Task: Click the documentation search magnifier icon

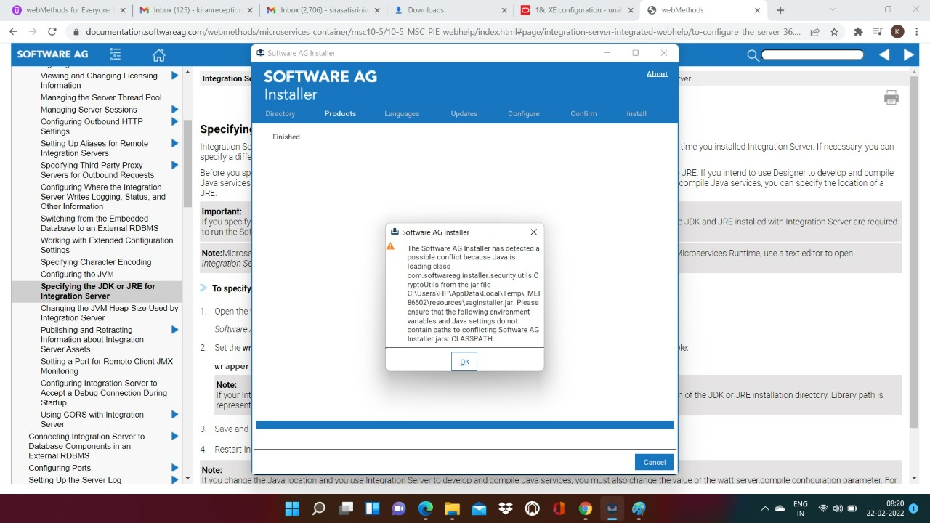Action: click(753, 55)
